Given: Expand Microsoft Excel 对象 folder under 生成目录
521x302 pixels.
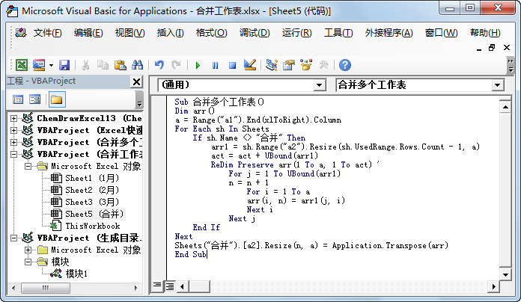Looking at the screenshot, I should point(28,250).
